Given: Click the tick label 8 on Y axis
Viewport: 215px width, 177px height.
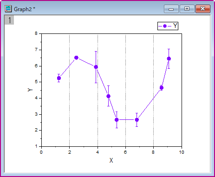Looking at the screenshot, I should [x=36, y=33].
